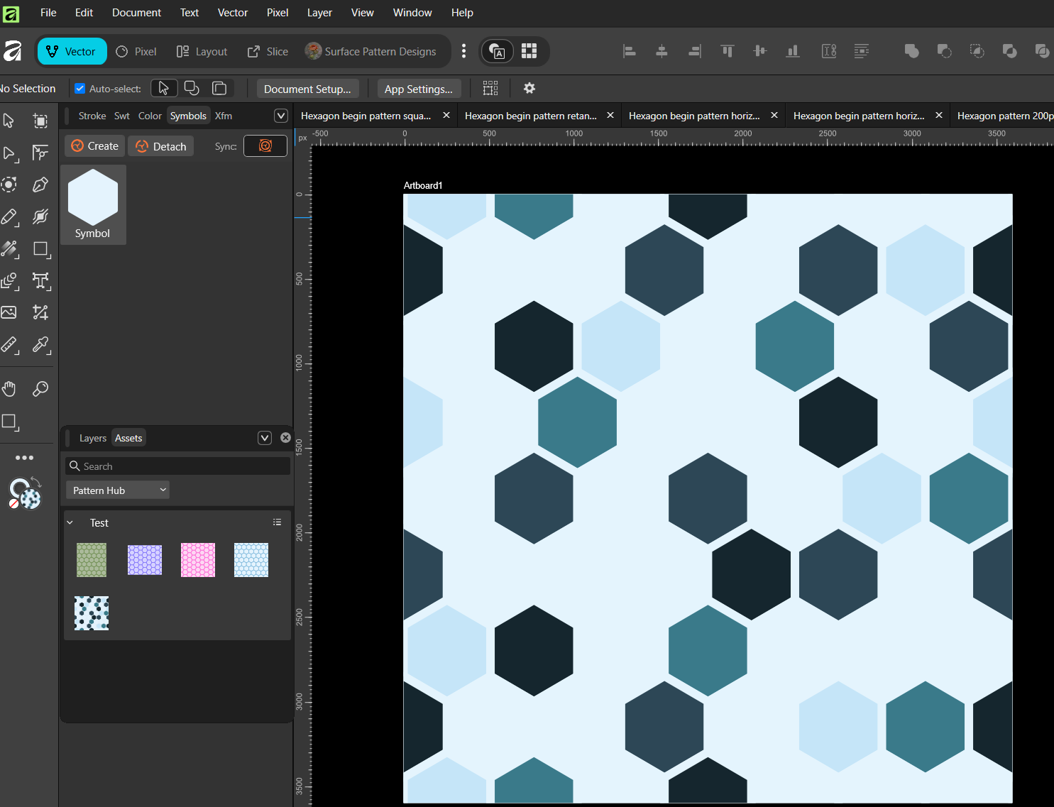
Task: Click the assets Search field
Action: tap(178, 466)
